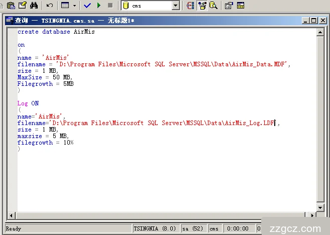Open Current Connection Properties icon
The image size is (330, 235).
[x=229, y=6]
